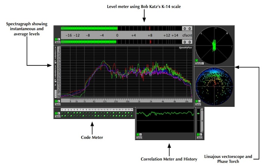
Task: Open the spectragraph's parameters button
Action: 59,102
